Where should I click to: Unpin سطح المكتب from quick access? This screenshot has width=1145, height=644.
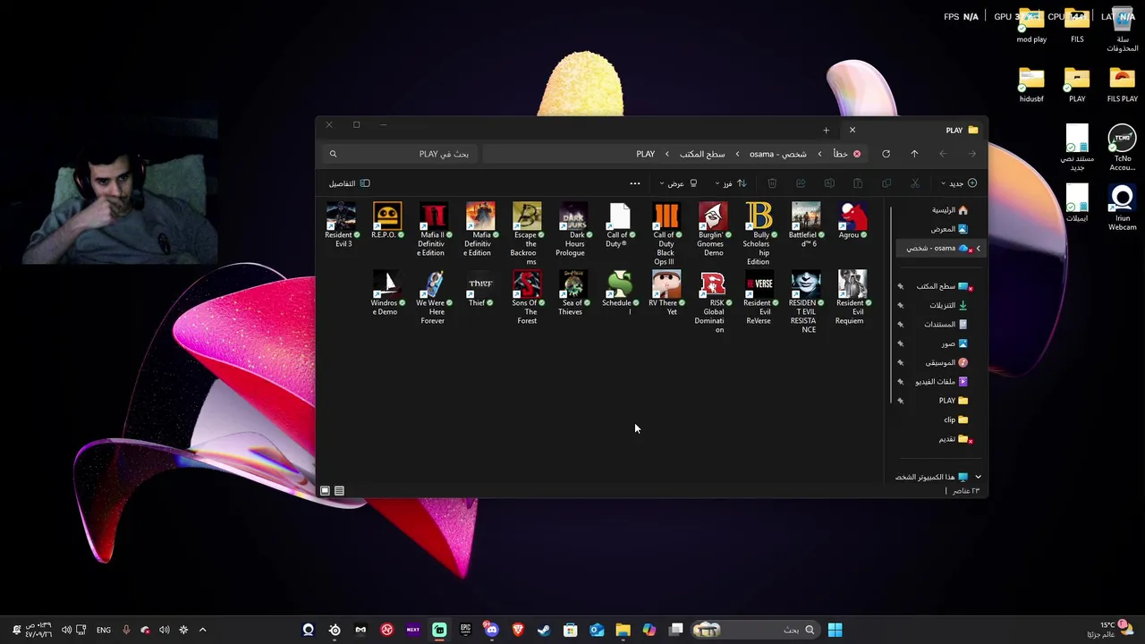click(900, 286)
